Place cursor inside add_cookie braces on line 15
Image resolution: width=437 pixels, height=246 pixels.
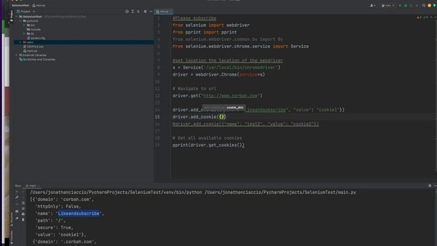click(x=221, y=117)
